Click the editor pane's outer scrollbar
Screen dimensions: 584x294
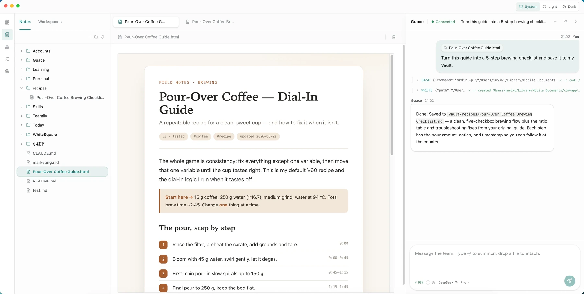click(x=404, y=165)
